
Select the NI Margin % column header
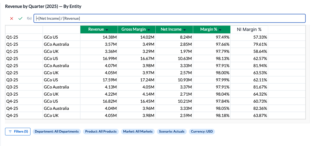coord(249,30)
